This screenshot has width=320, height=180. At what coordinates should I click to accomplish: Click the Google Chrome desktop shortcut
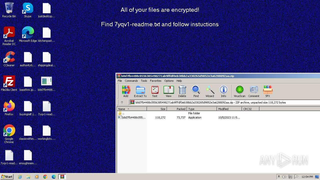point(9,134)
